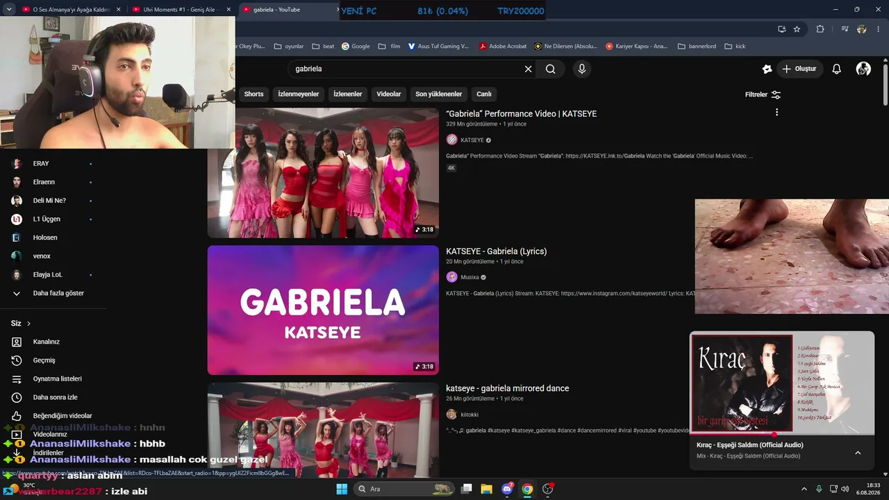
Task: Click the Daha sonra izle clock icon
Action: coord(17,397)
